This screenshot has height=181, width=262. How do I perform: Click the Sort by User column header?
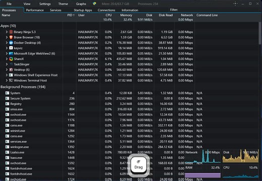81,15
